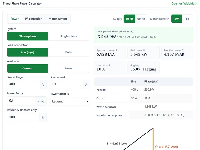Click the 400 V line voltage cell
The width and height of the screenshot is (200, 150).
coord(135,90)
